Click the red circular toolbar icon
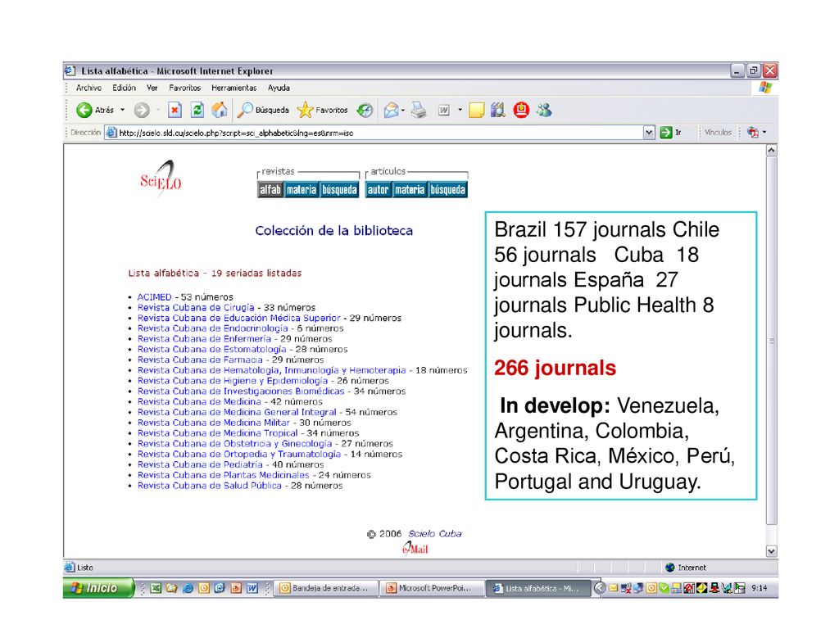Screen dimensions: 839x629 (x=521, y=111)
